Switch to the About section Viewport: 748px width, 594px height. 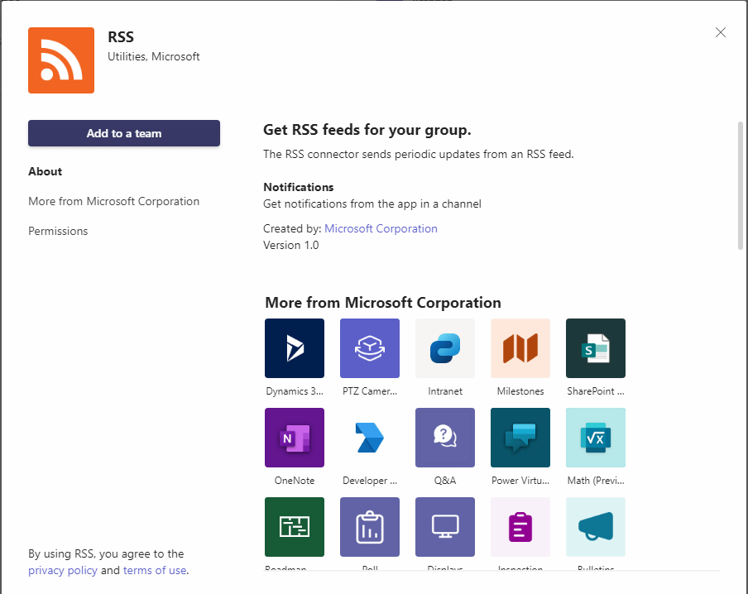click(46, 171)
